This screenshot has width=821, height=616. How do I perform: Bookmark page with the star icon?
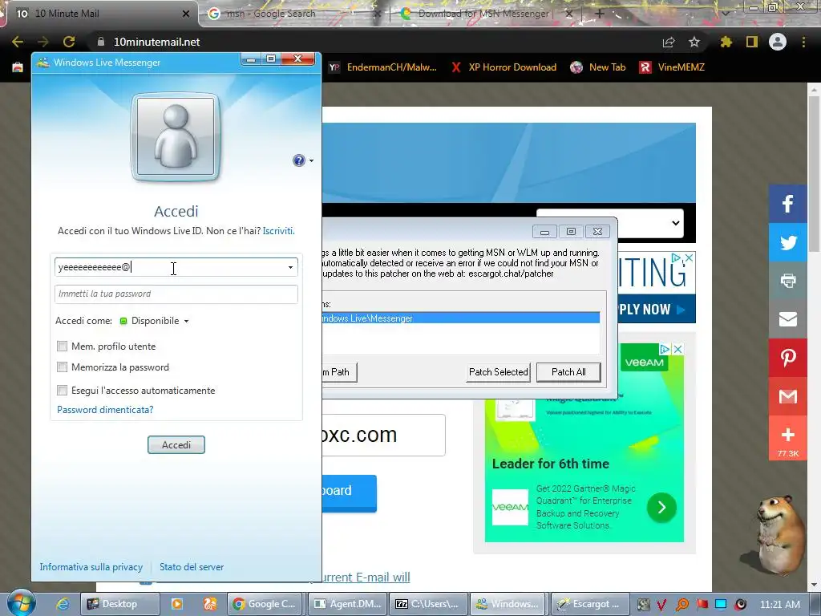click(694, 42)
